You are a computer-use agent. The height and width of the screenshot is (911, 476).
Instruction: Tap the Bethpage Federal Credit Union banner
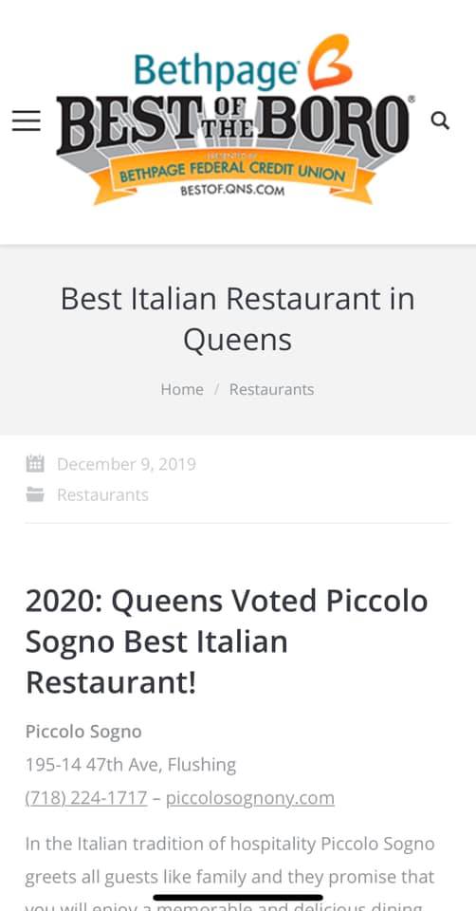click(x=232, y=170)
